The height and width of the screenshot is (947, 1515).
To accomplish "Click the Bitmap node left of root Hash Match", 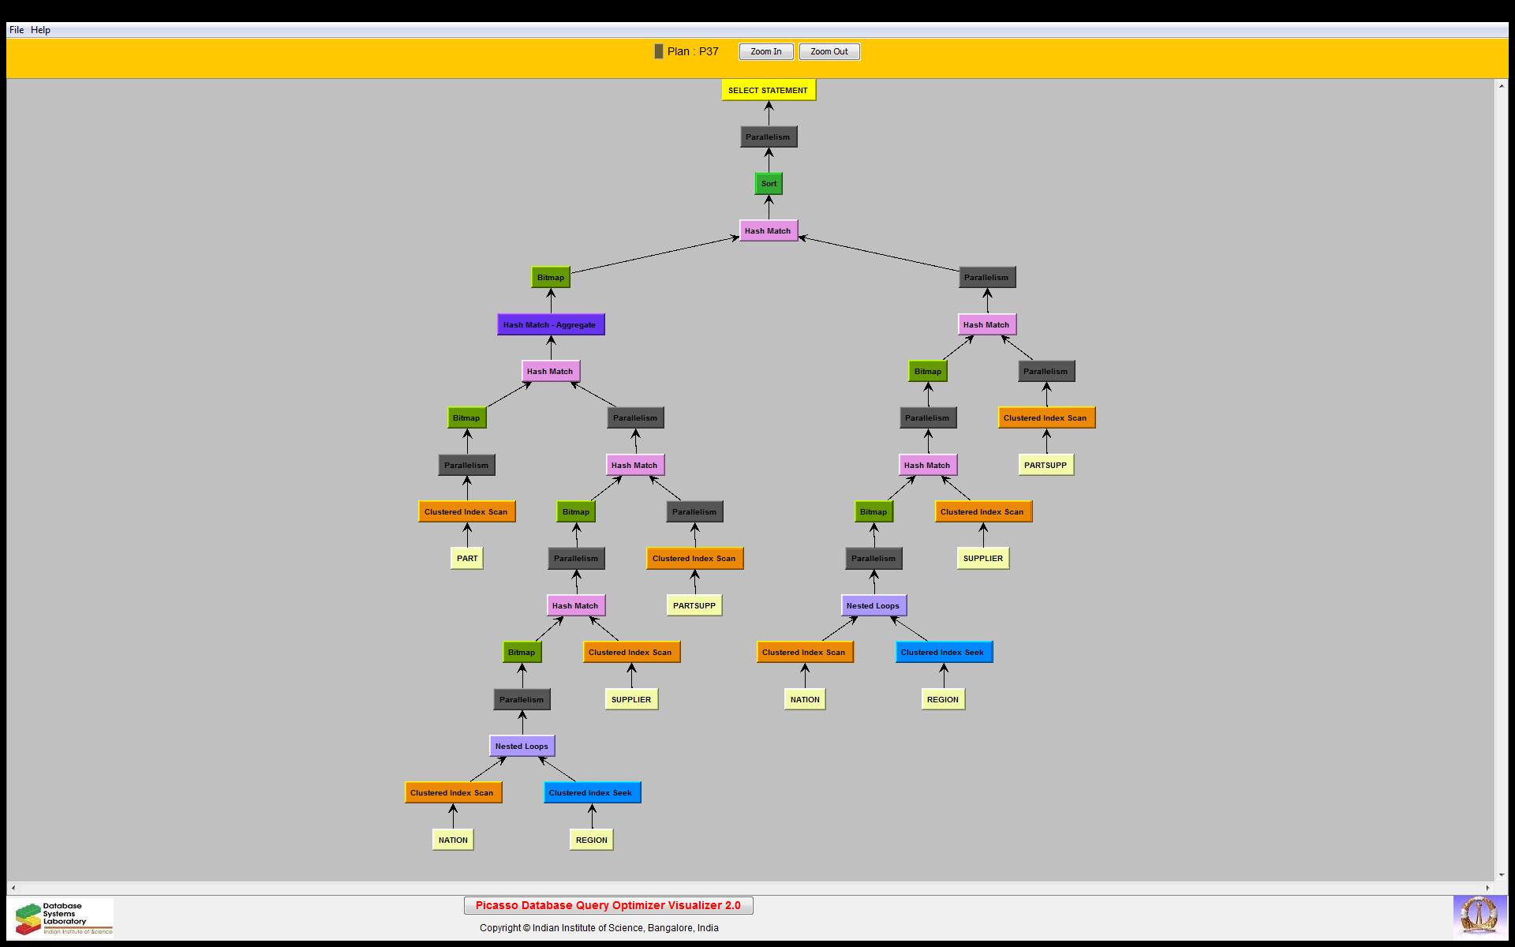I will pos(550,277).
